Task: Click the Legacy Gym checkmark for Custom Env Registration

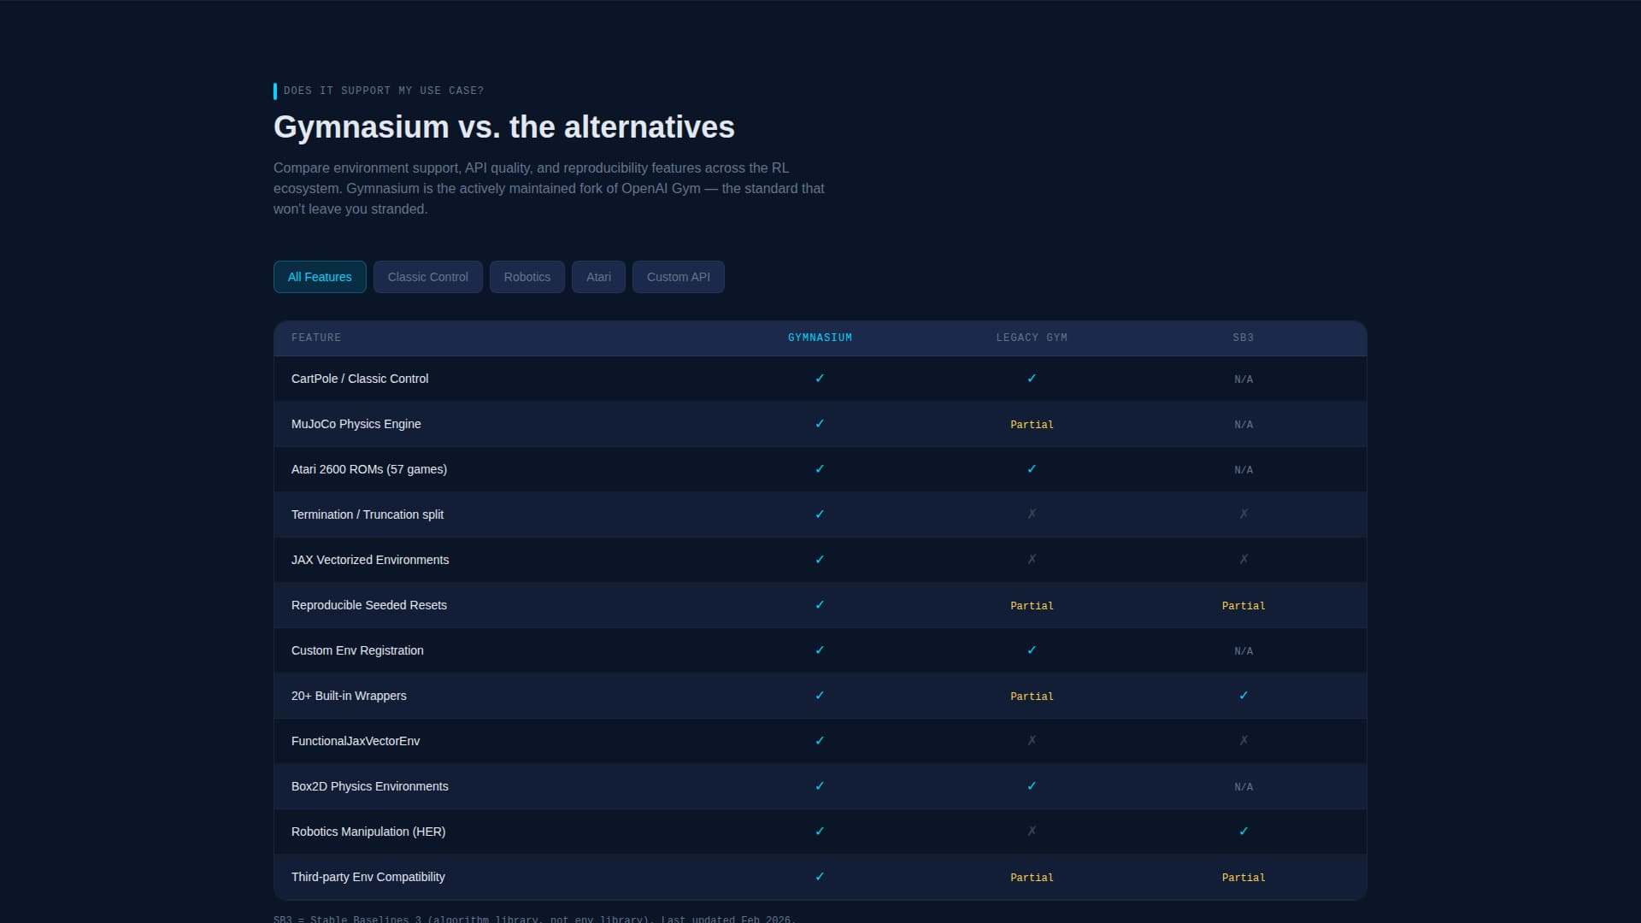Action: click(1032, 650)
